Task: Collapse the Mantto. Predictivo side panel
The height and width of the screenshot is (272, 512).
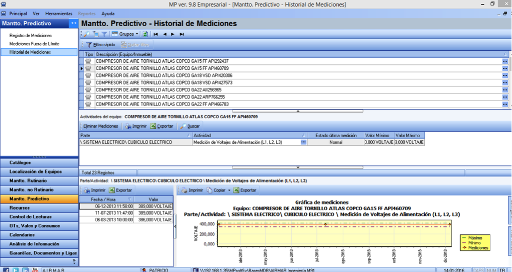Action: [x=74, y=23]
